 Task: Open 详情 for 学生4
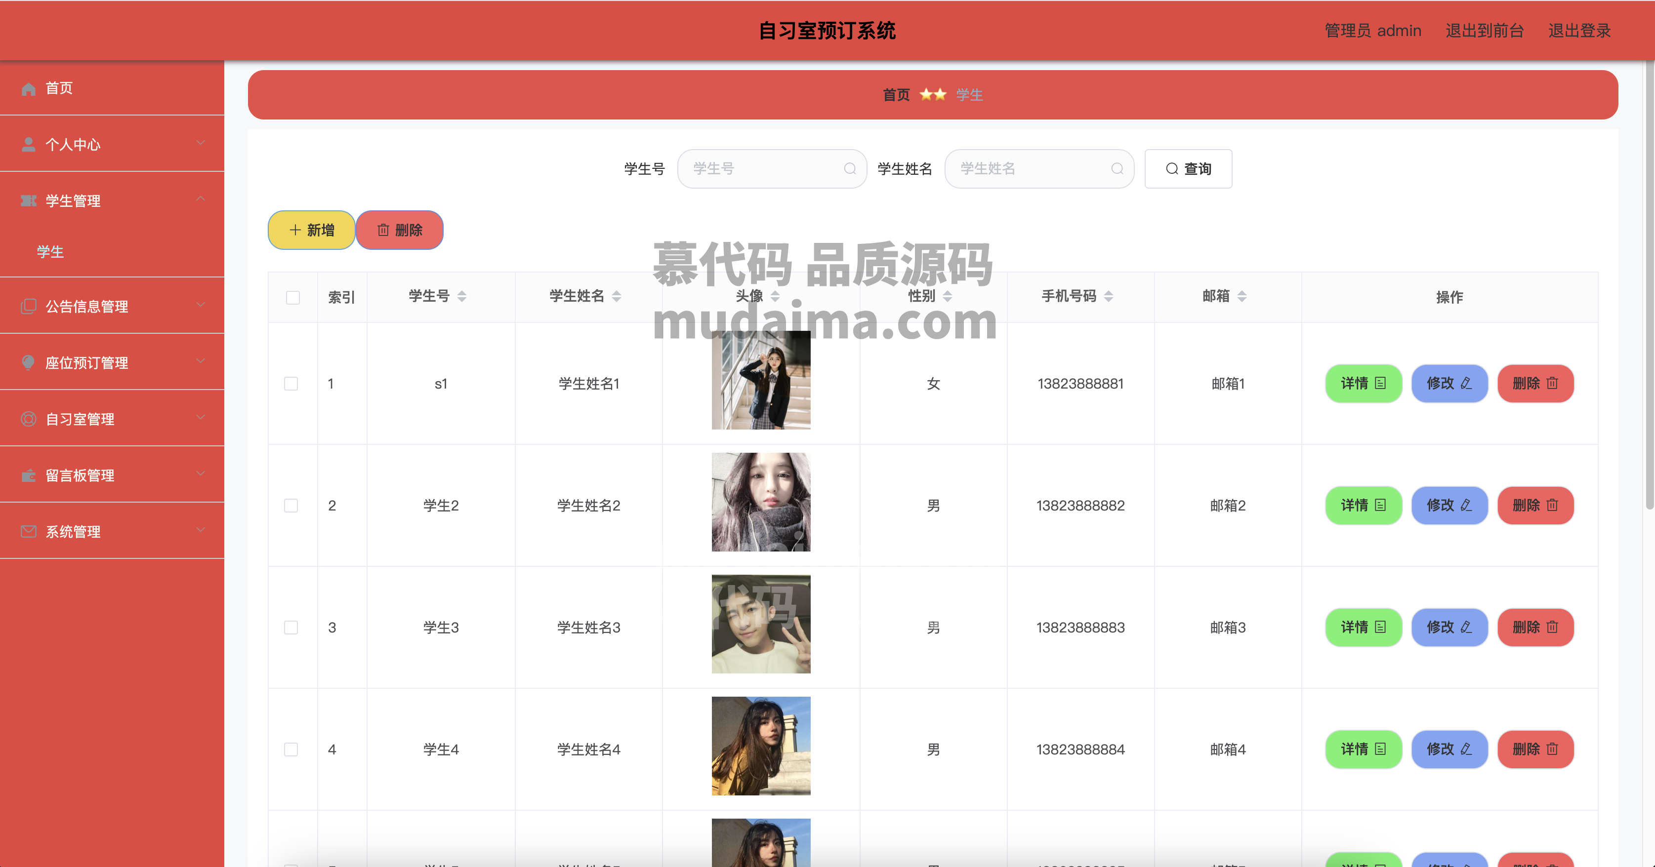click(1364, 749)
